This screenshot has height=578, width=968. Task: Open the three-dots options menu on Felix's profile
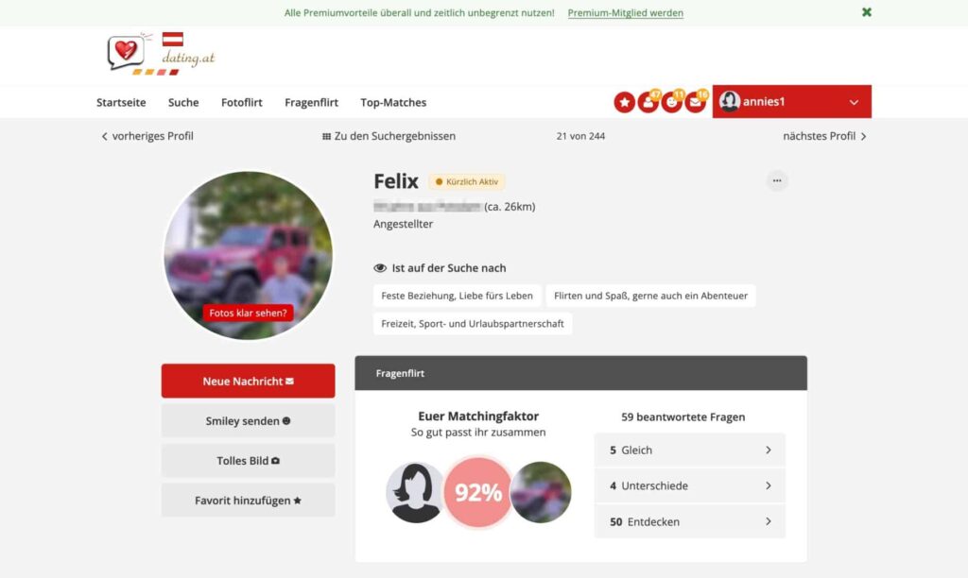pos(777,180)
